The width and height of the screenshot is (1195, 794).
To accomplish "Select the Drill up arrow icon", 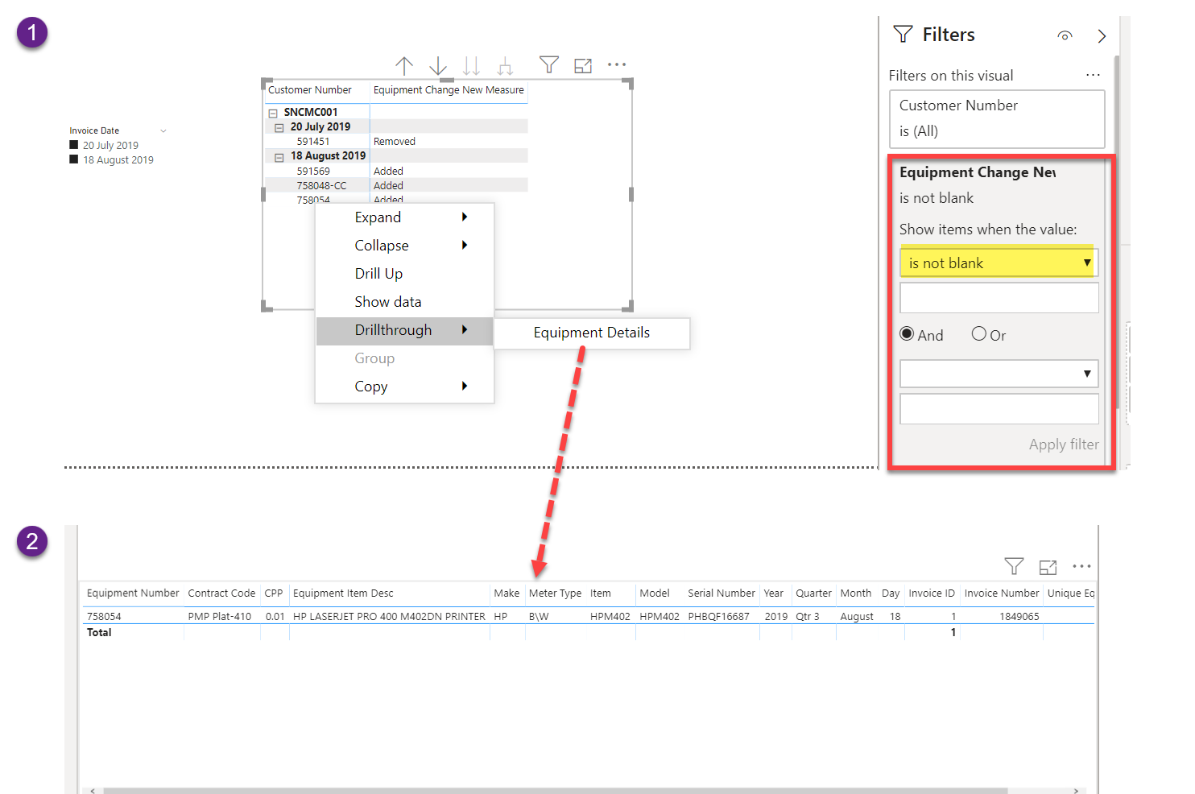I will pos(404,65).
